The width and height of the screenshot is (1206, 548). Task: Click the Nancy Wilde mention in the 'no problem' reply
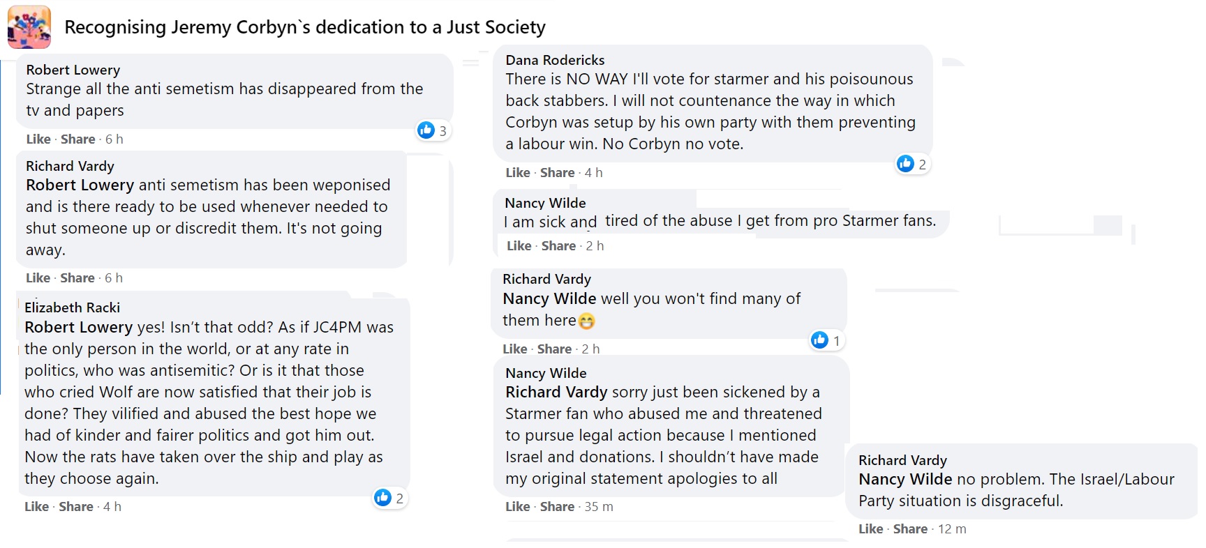[x=905, y=479]
